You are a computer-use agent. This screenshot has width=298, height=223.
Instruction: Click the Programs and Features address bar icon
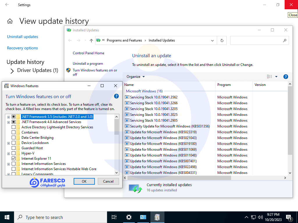(x=98, y=40)
